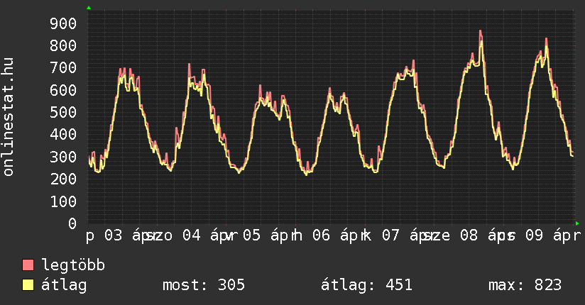The image size is (585, 305).
Task: Click the 04 ápr date label
Action: 204,235
